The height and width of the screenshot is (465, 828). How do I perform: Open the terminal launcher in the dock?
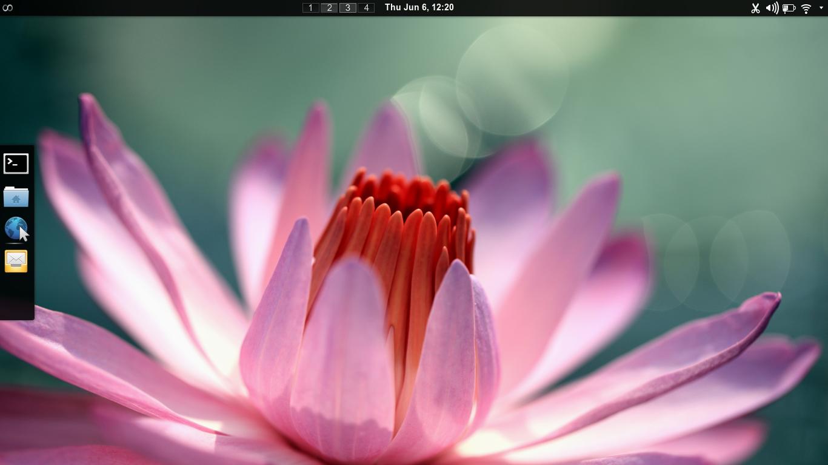click(x=16, y=163)
